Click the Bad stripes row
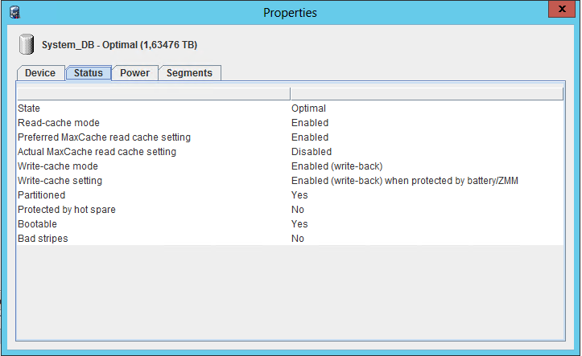This screenshot has width=582, height=356. (x=42, y=239)
